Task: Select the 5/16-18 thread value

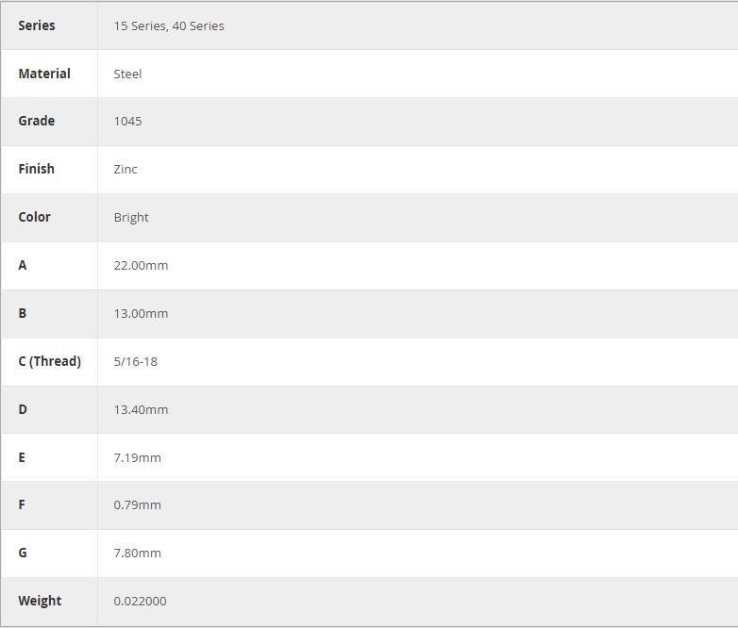Action: click(x=135, y=362)
